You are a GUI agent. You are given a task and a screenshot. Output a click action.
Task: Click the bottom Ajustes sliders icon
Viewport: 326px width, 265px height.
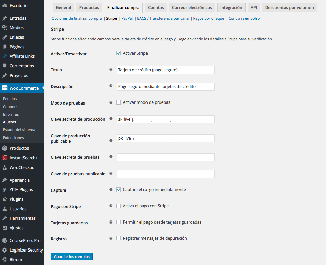pyautogui.click(x=5, y=228)
